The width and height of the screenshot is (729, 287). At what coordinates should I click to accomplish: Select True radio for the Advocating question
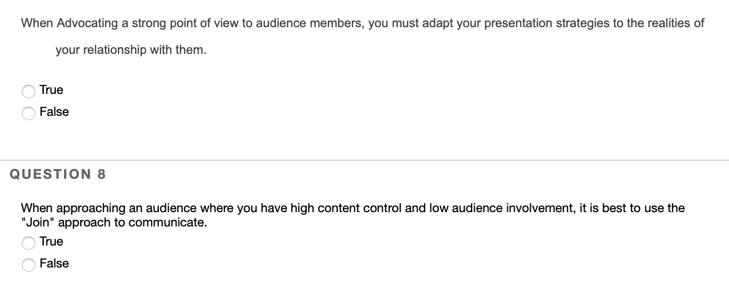point(29,91)
